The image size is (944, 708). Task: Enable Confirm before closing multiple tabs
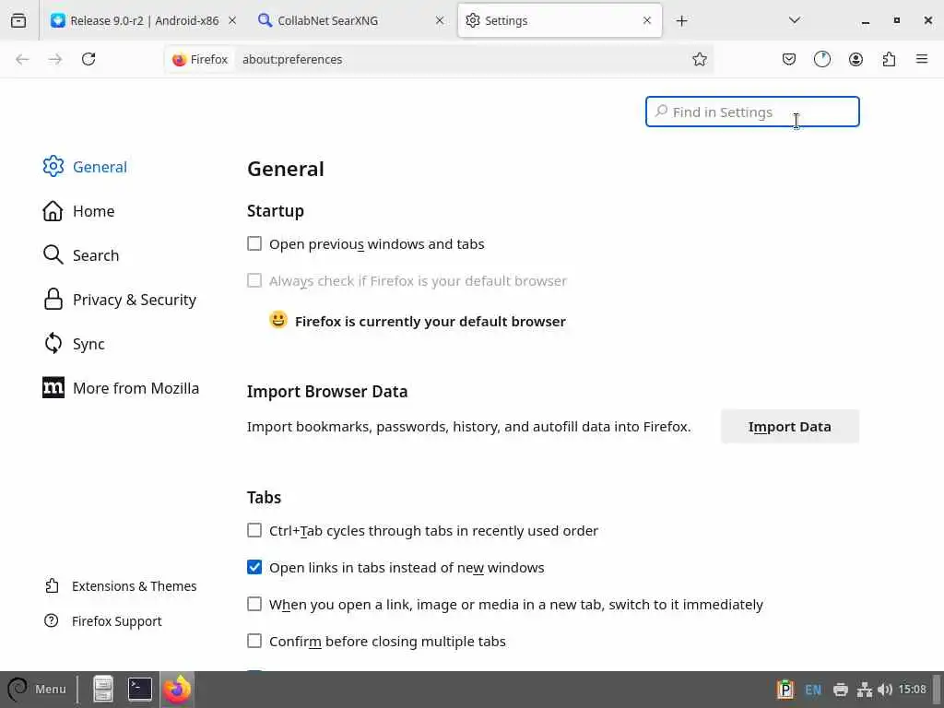(x=254, y=642)
